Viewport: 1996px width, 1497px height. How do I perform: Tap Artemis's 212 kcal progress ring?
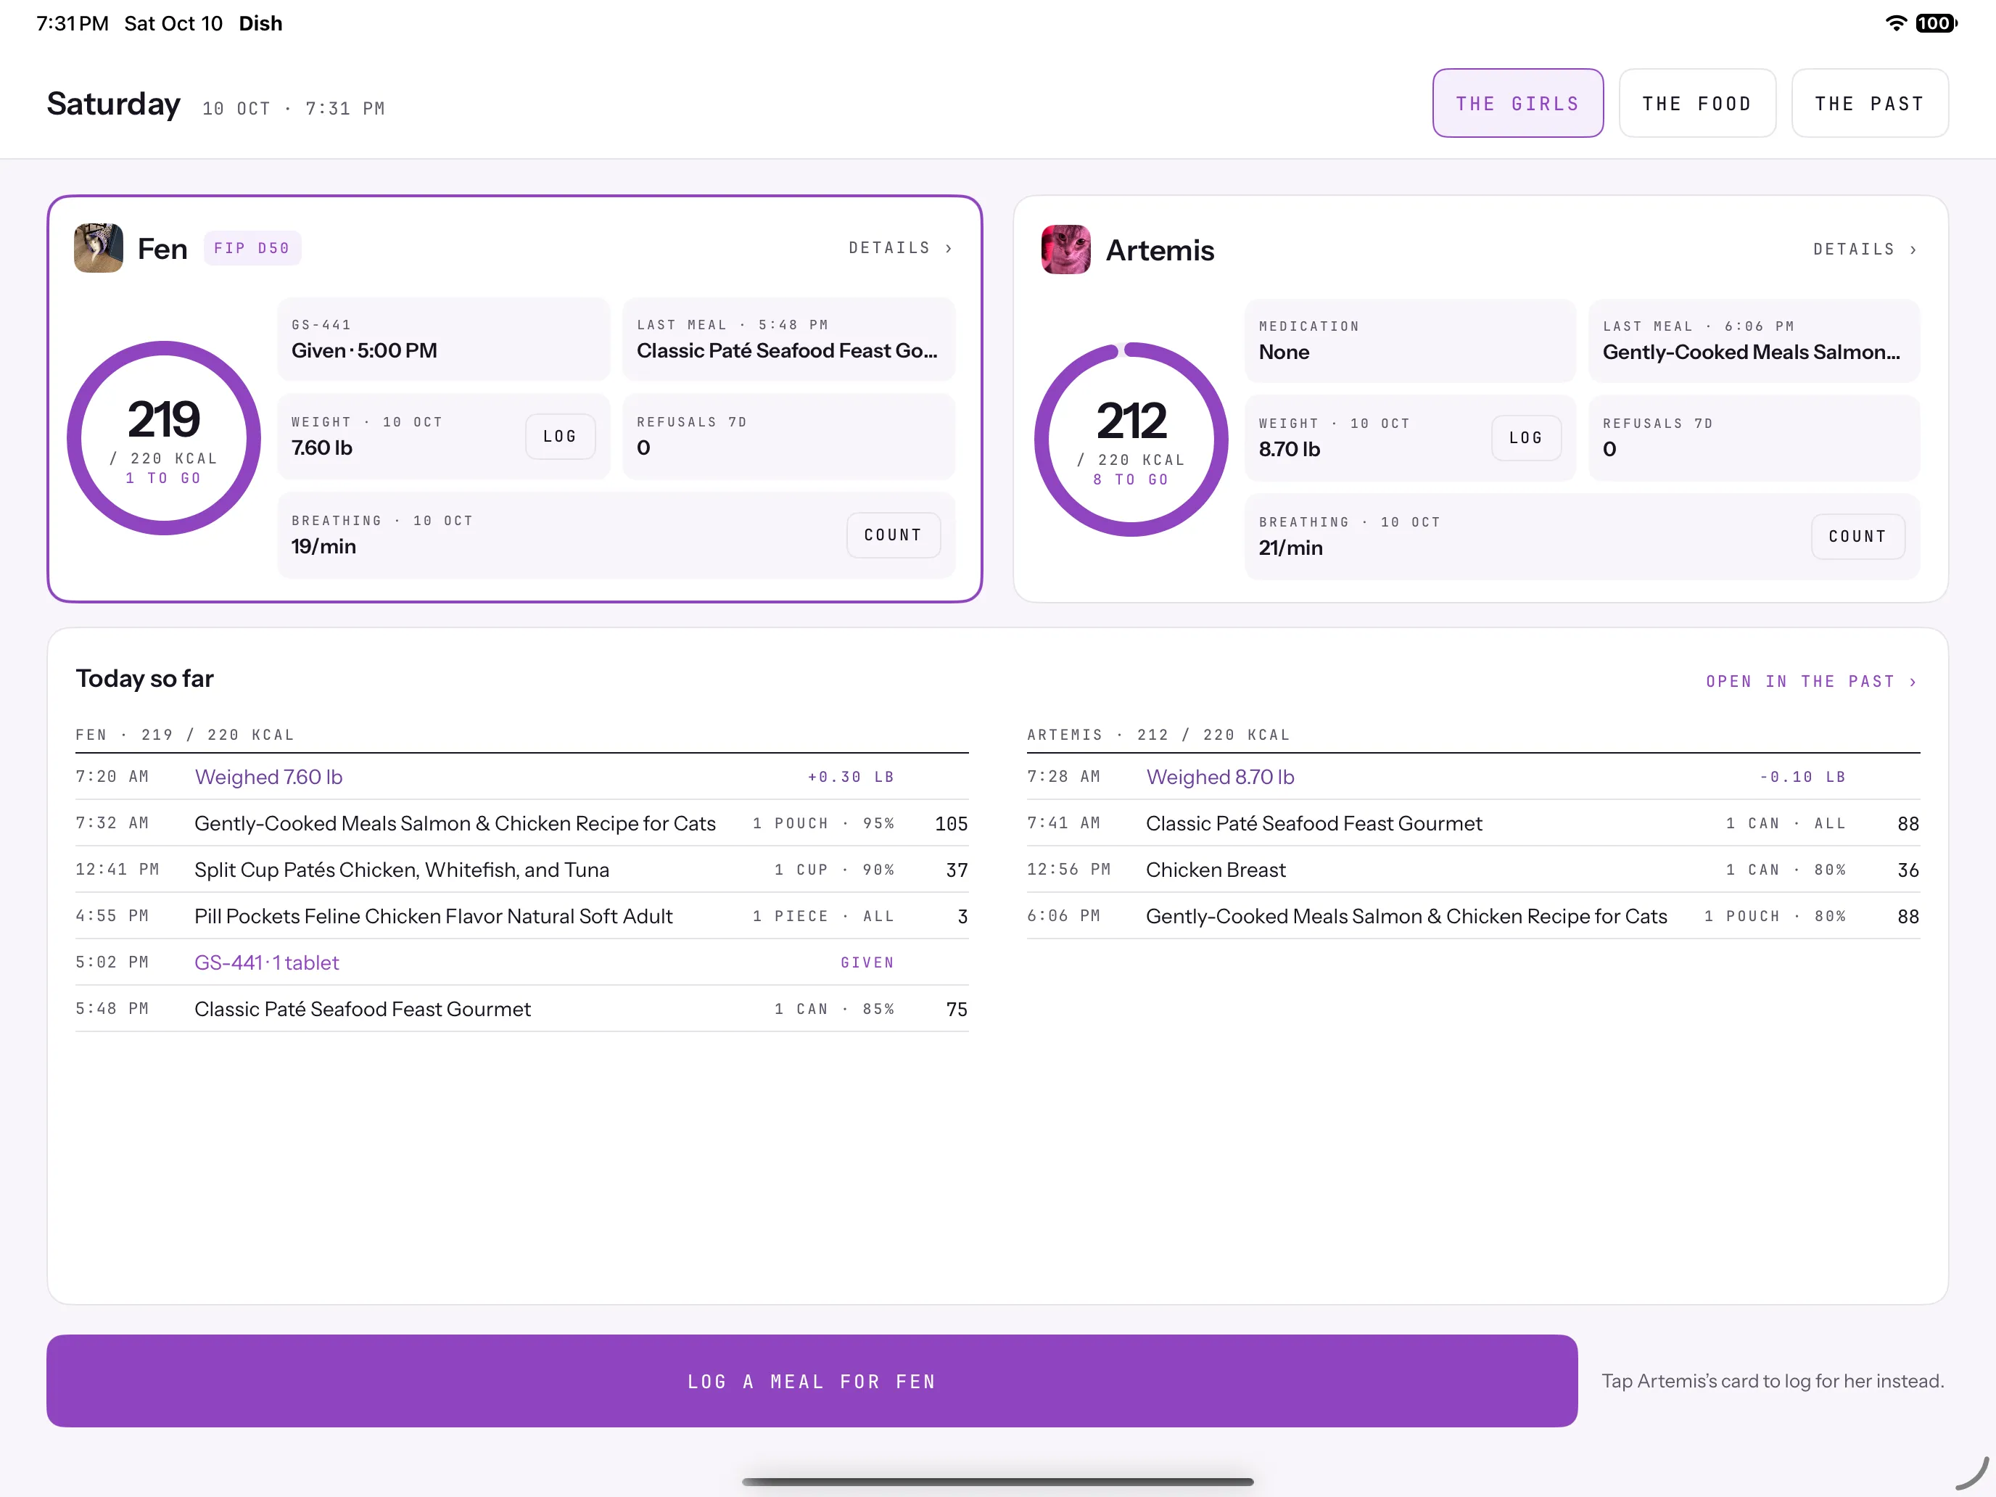pos(1131,440)
